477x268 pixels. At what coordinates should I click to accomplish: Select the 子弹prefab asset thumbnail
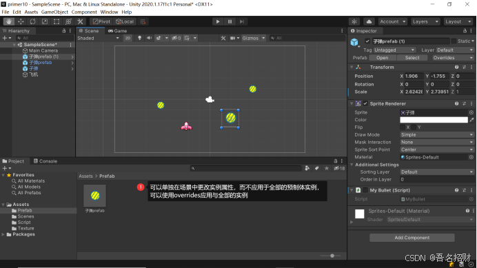click(x=95, y=196)
